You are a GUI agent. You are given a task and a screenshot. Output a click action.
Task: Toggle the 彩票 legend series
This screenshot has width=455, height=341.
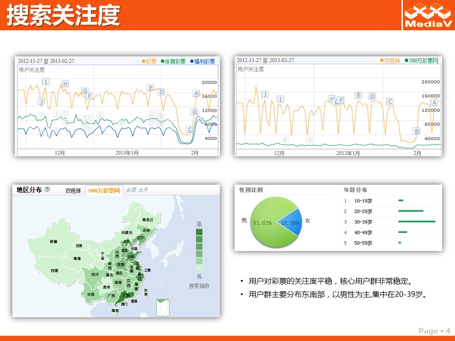pos(149,62)
